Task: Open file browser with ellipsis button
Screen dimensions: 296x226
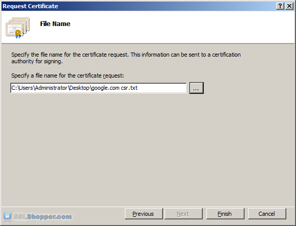Action: click(197, 88)
